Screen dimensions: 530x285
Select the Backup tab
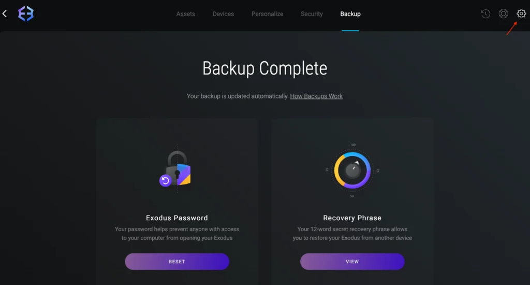click(350, 14)
